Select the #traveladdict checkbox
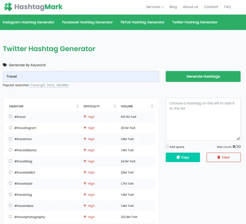 pyautogui.click(x=10, y=172)
